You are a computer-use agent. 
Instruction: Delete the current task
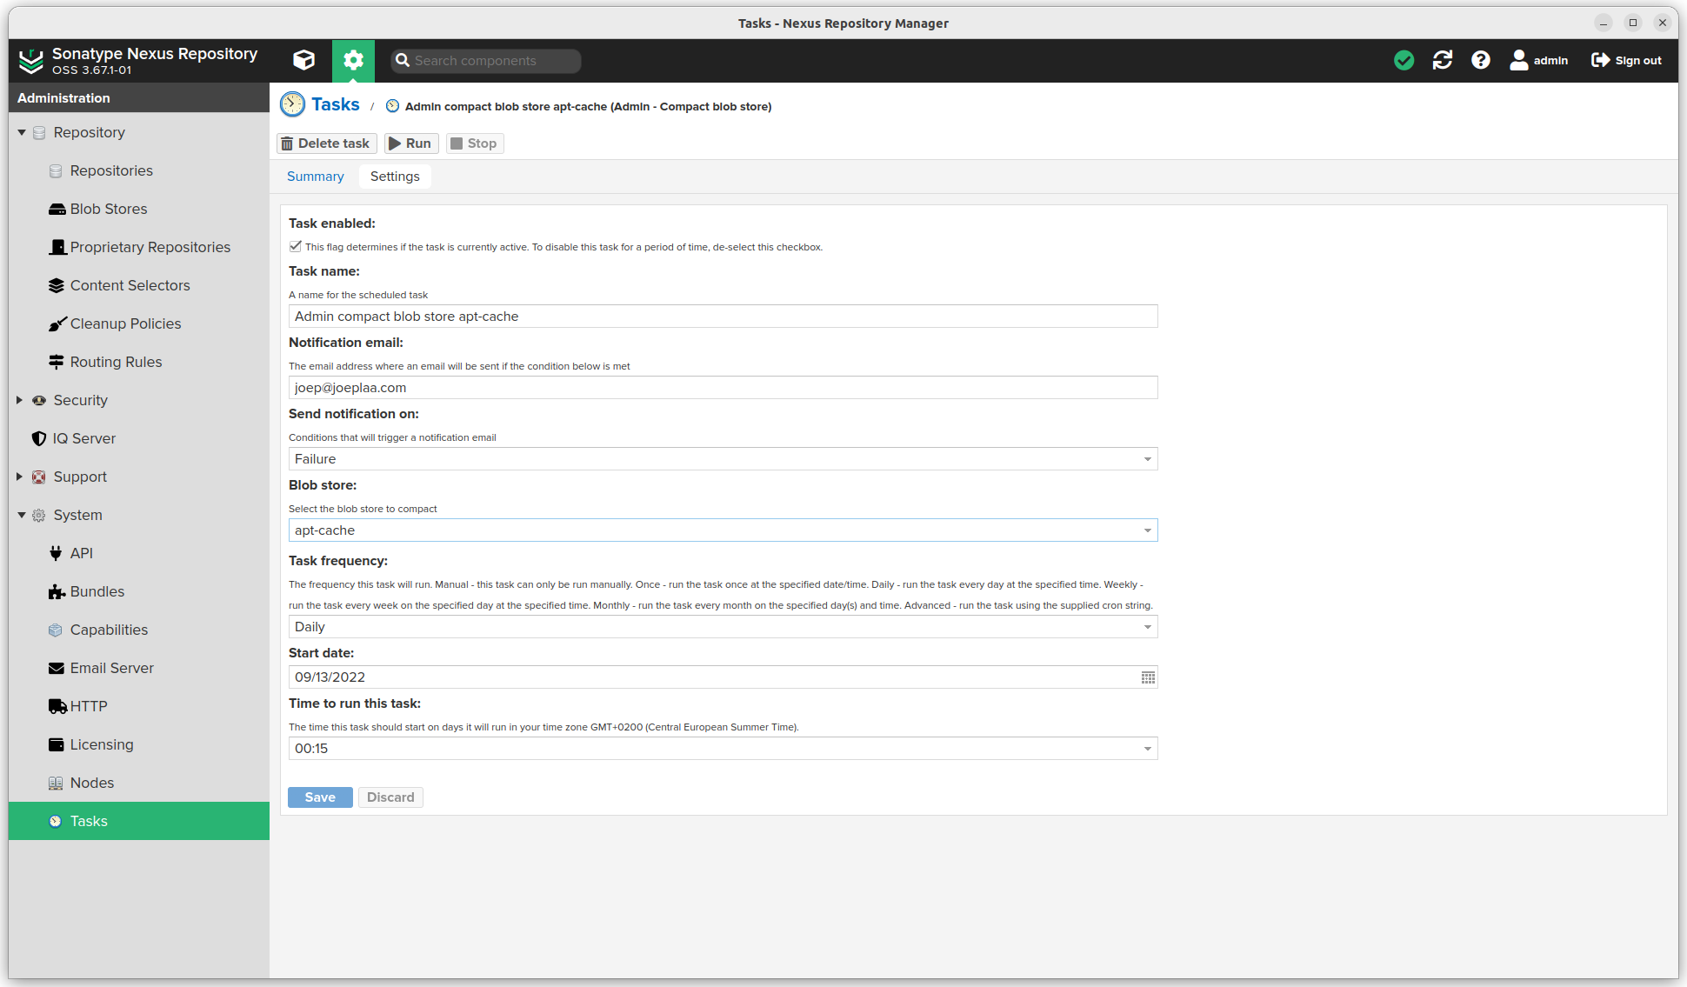click(x=326, y=143)
